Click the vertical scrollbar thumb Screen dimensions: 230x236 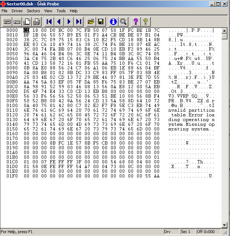pos(225,37)
